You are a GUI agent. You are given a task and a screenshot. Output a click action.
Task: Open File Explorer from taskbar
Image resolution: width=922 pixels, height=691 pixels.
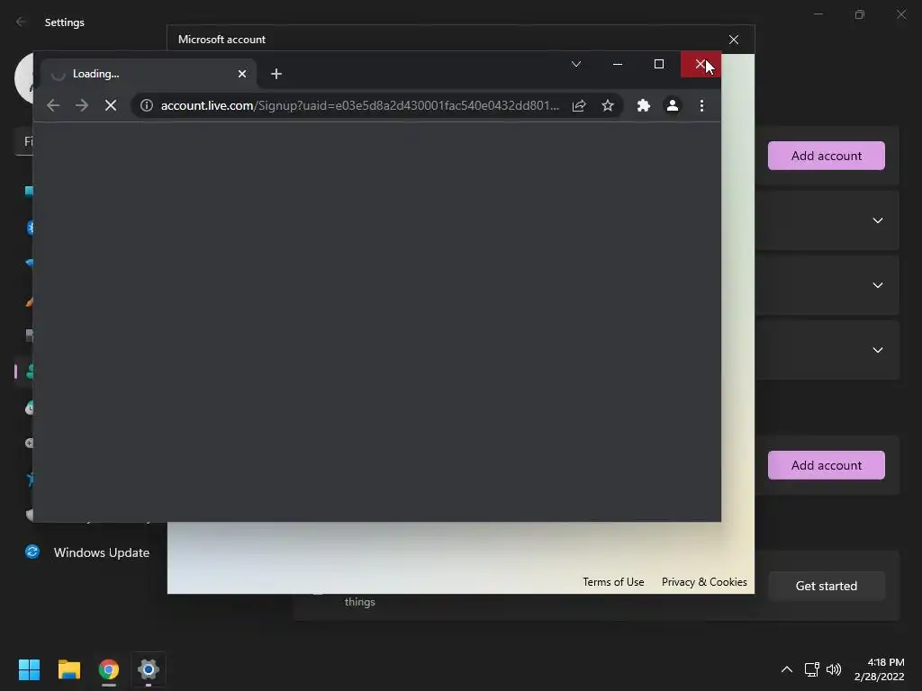pos(68,669)
